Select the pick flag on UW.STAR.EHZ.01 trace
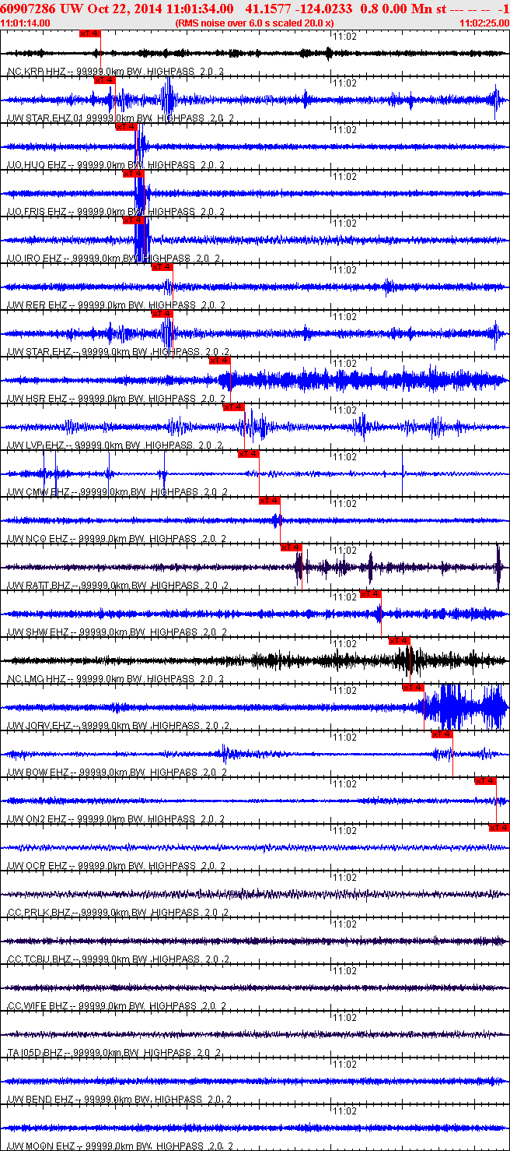The height and width of the screenshot is (1151, 510). tap(105, 80)
